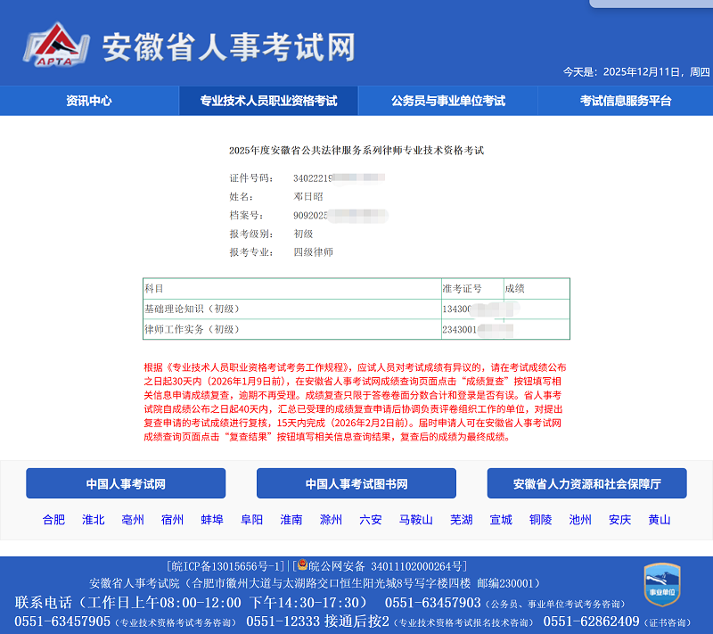Open 皖ICP备13015656号-1 record link
The height and width of the screenshot is (634, 713).
pos(226,567)
